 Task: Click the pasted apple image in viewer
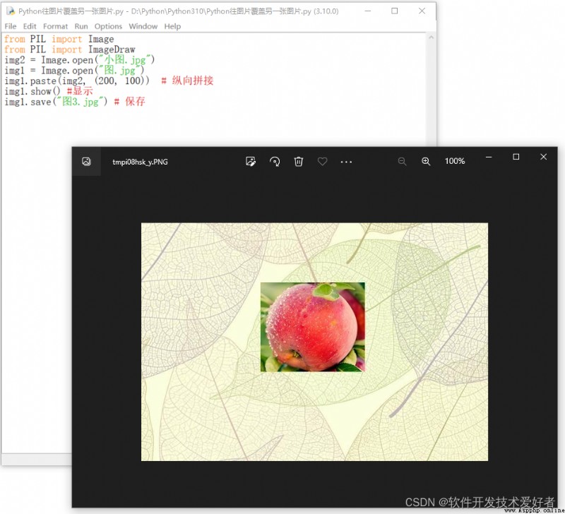click(x=312, y=327)
